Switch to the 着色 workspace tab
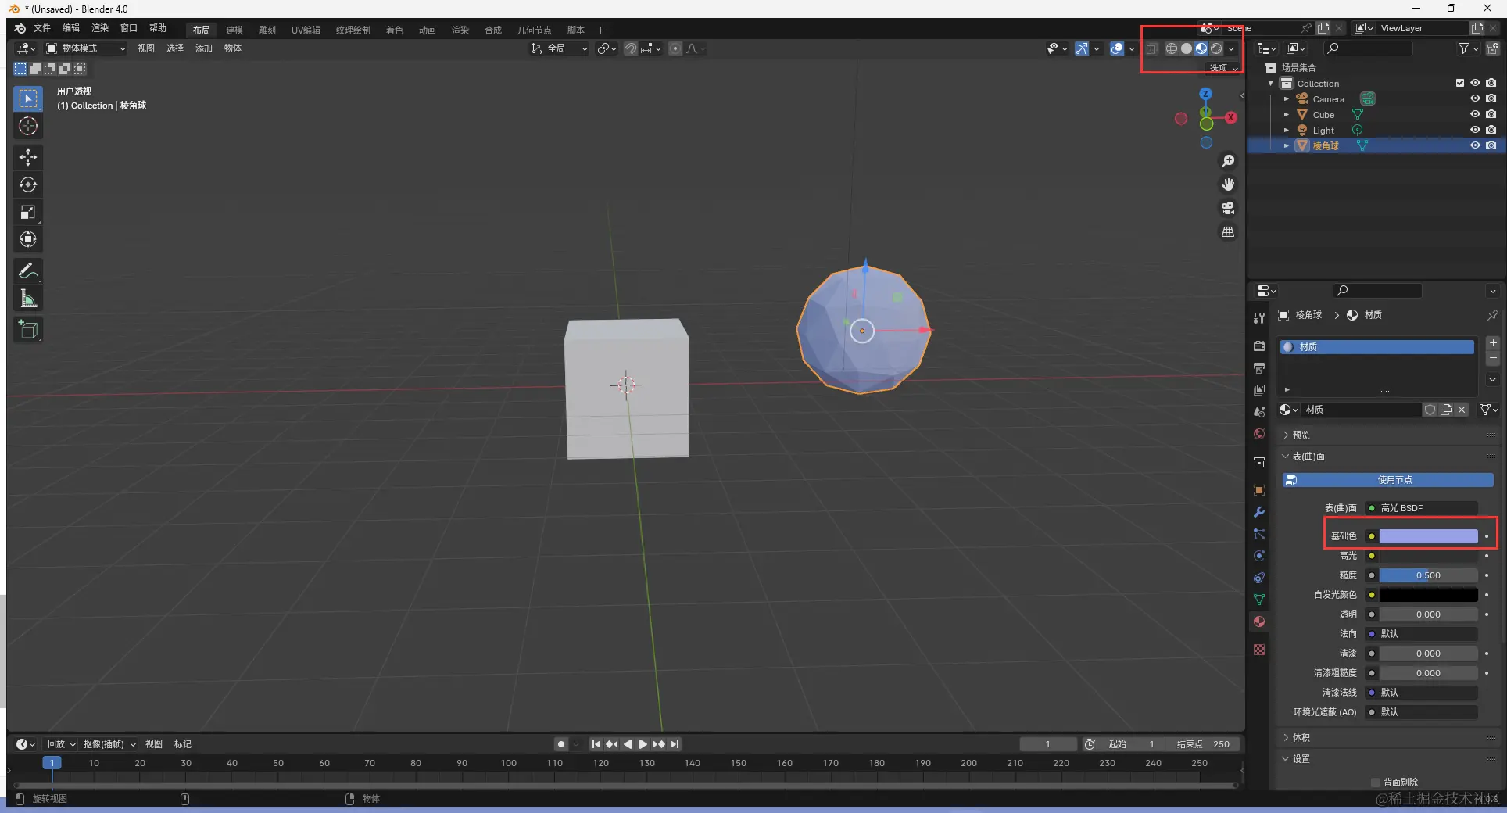 pos(395,30)
